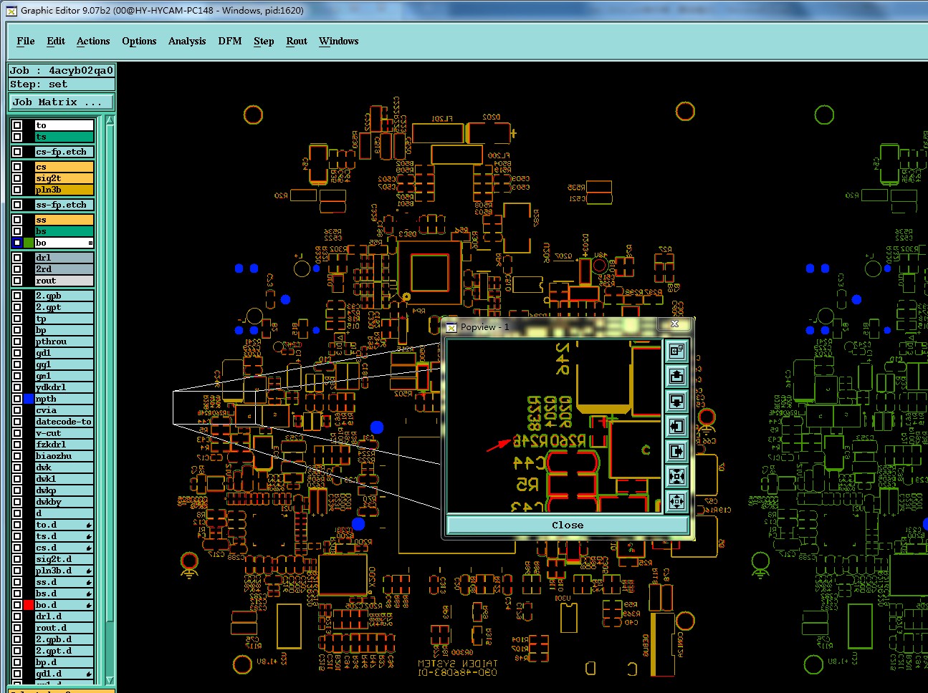
Task: Click the layer list scroll-down arrow
Action: (110, 680)
